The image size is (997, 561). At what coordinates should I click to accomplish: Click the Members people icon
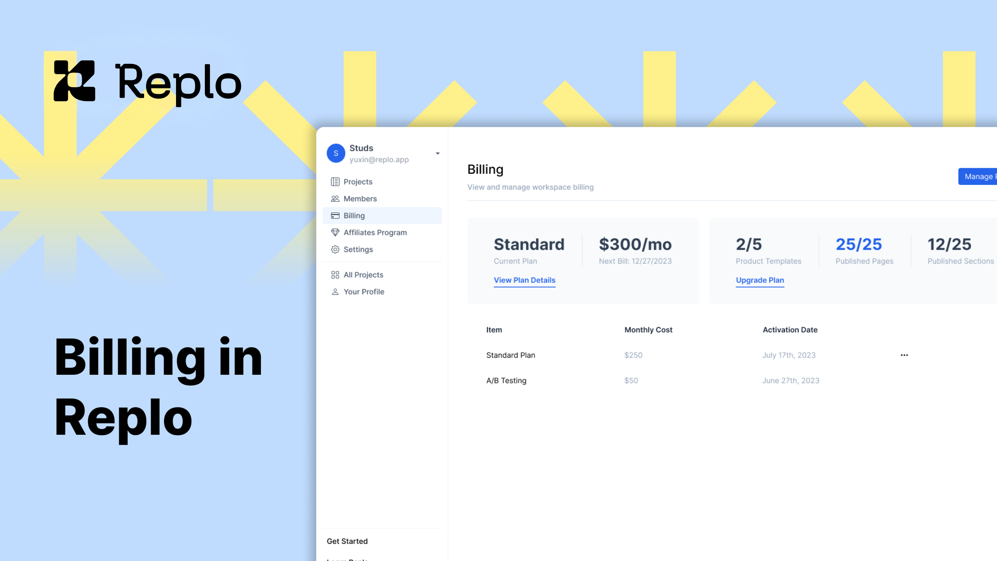335,199
